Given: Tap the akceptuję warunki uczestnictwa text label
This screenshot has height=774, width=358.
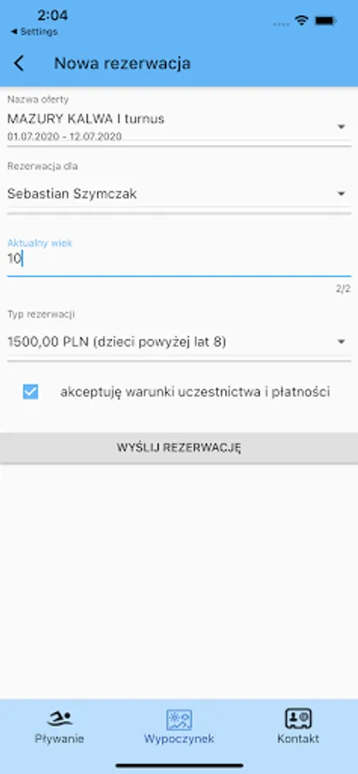Looking at the screenshot, I should click(x=195, y=392).
